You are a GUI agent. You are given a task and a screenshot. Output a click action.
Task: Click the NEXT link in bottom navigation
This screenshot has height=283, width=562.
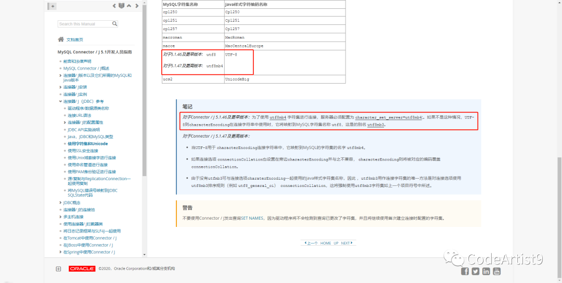[x=347, y=243]
